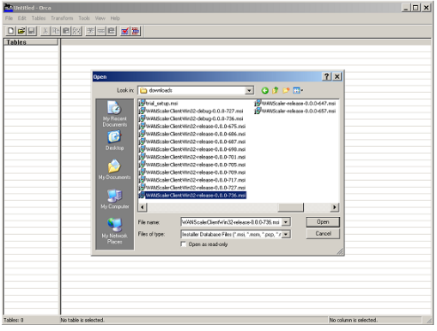437x331 pixels.
Task: Click the Cancel button
Action: (x=323, y=234)
